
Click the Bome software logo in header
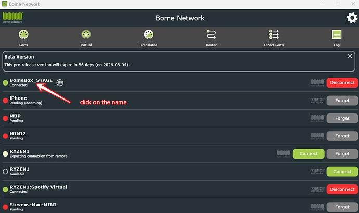coord(12,18)
